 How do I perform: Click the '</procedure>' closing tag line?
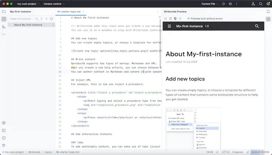coord(80,126)
